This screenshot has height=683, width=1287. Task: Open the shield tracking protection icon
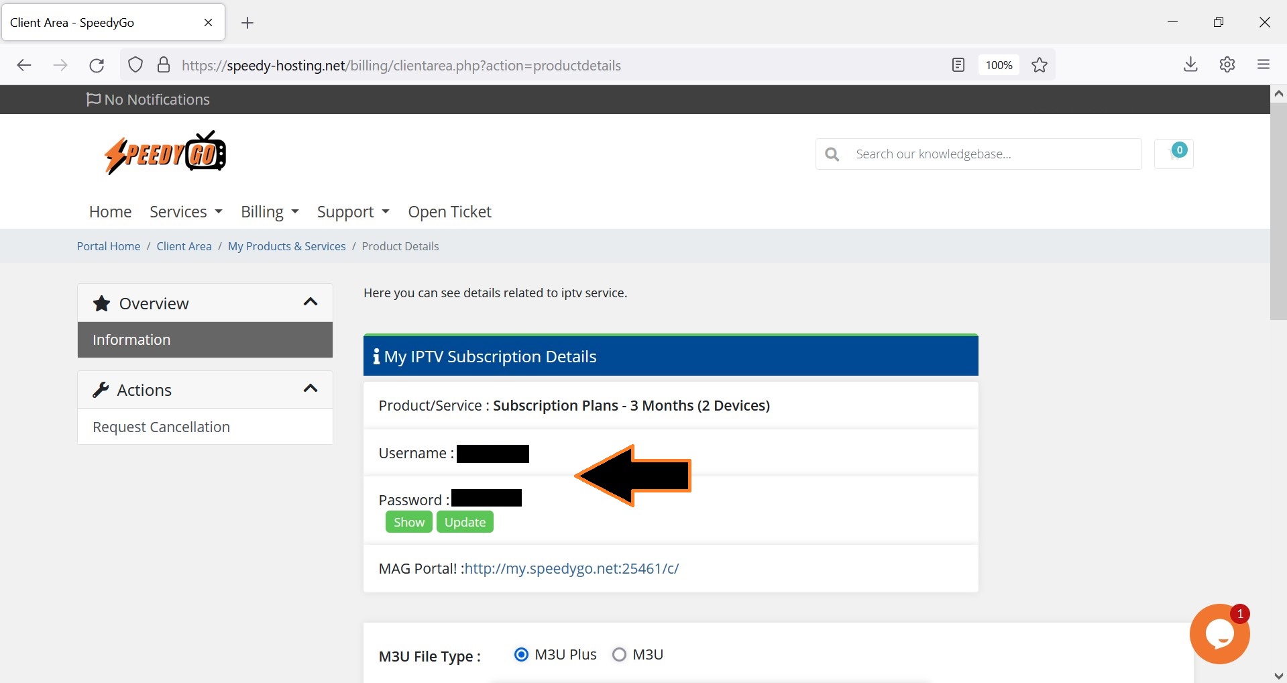point(135,65)
